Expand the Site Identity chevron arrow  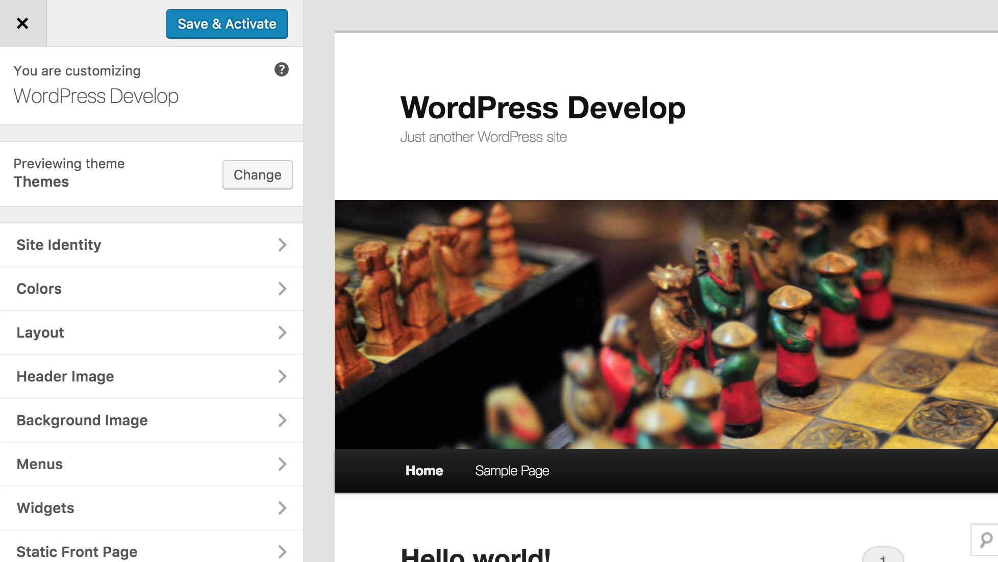(282, 245)
